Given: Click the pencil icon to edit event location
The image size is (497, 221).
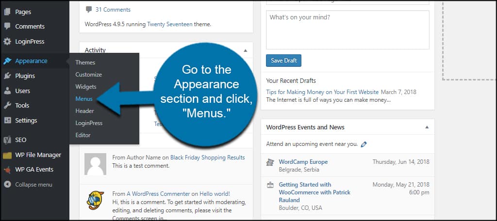Looking at the screenshot, I should pyautogui.click(x=364, y=144).
